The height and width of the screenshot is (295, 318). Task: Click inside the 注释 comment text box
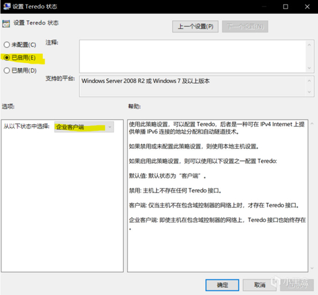click(x=193, y=56)
